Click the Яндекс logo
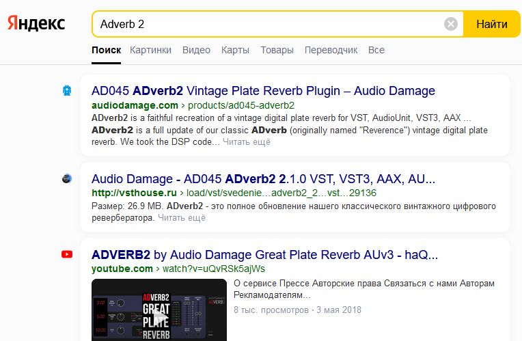The height and width of the screenshot is (341, 522). pos(36,23)
